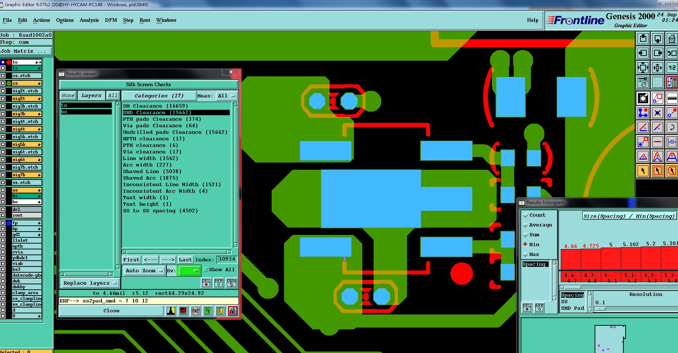Select 'SS to SS spacing (4502)' category
The image size is (678, 353).
pyautogui.click(x=160, y=211)
